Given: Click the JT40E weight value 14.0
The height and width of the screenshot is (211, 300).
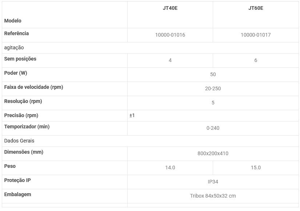Looking at the screenshot, I should (170, 167).
